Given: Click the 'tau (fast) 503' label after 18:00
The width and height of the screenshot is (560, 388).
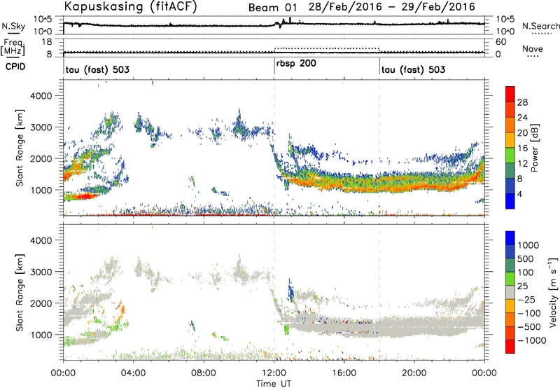Looking at the screenshot, I should click(413, 69).
